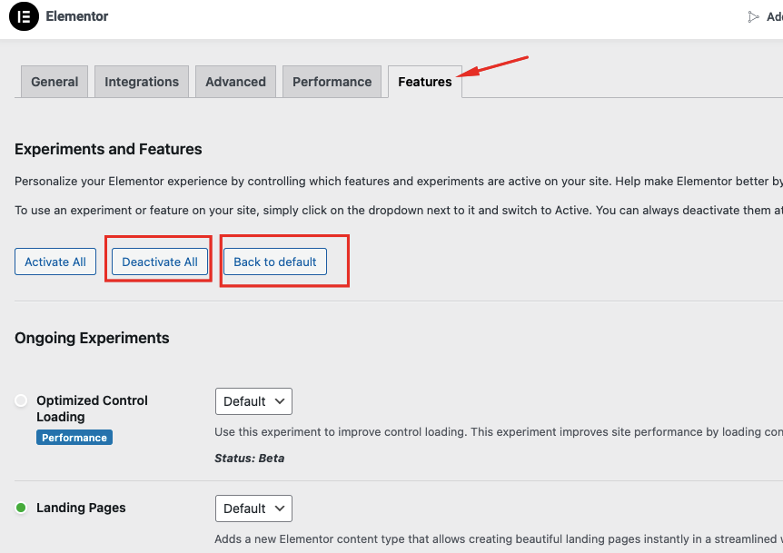
Task: Click the Landing Pages experiment label
Action: coord(81,508)
